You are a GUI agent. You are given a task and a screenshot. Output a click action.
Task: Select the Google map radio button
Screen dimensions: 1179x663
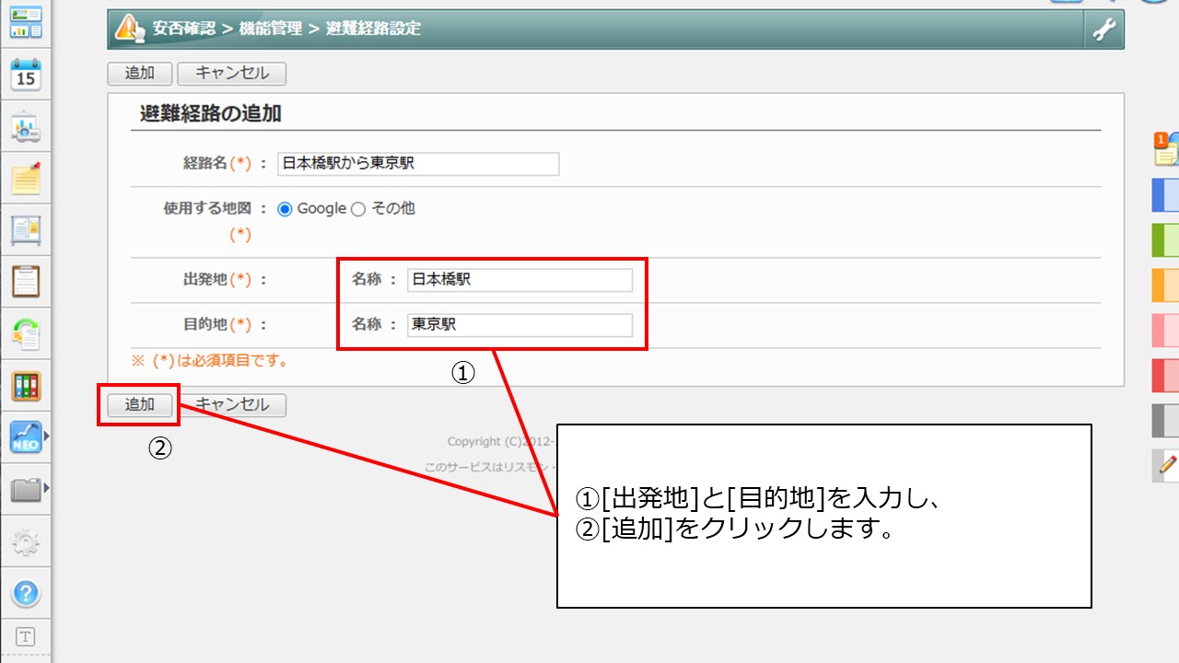pos(285,209)
